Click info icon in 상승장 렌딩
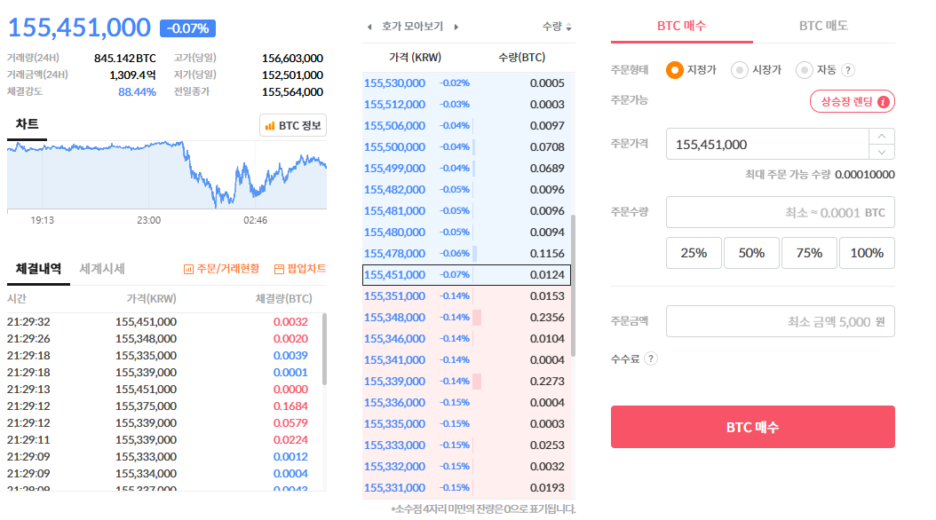 pos(883,102)
